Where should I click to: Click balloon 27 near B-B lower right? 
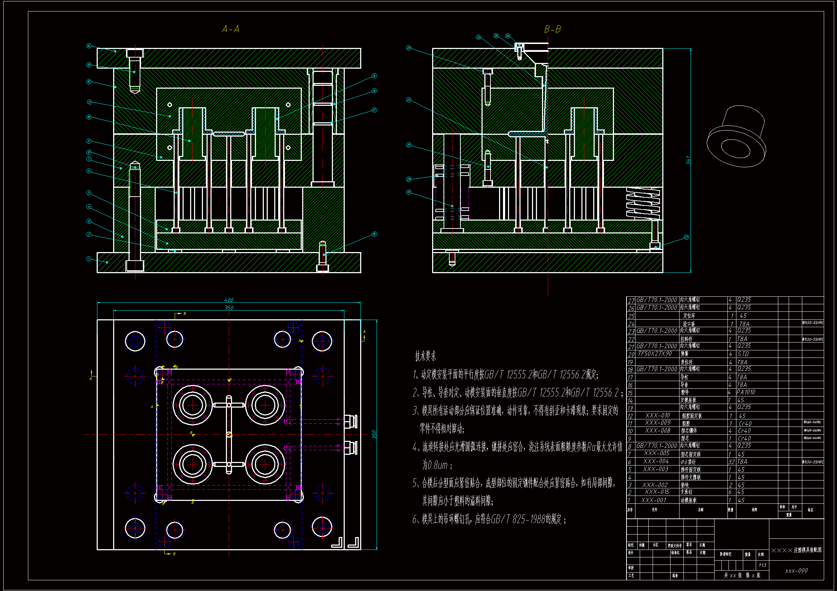click(686, 237)
